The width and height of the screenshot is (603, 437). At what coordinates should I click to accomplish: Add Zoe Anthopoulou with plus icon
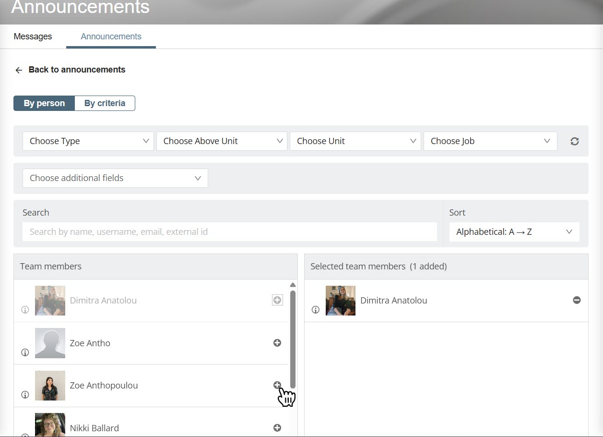pyautogui.click(x=277, y=385)
